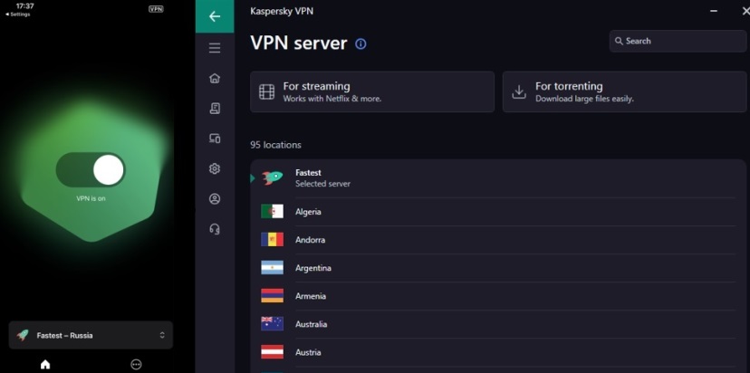The height and width of the screenshot is (373, 750).
Task: Go back with the teal arrow button
Action: click(215, 16)
